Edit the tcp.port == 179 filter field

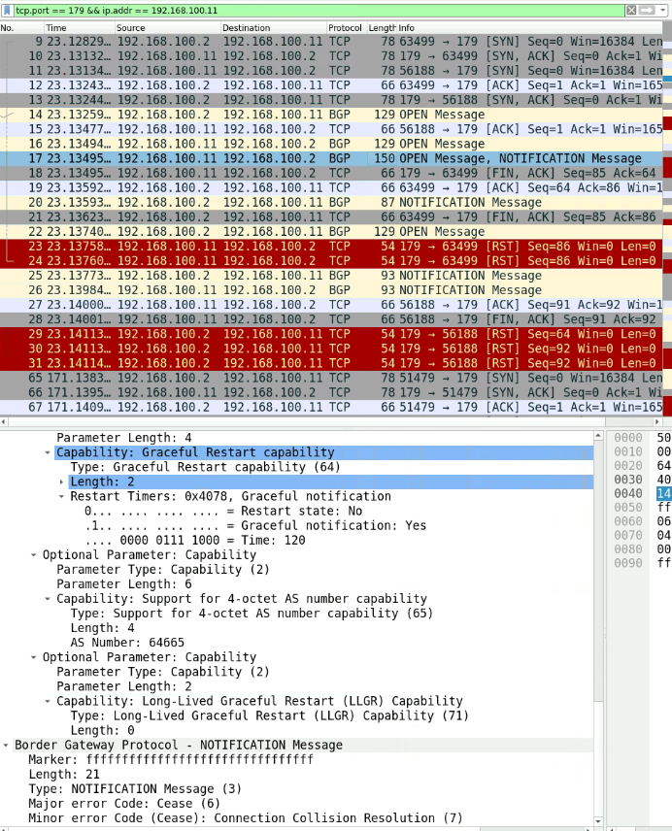point(318,10)
